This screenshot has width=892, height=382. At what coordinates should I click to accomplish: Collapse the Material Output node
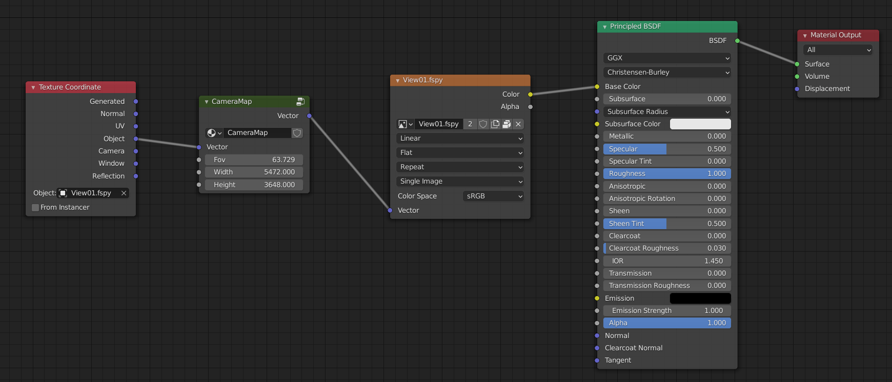(805, 35)
